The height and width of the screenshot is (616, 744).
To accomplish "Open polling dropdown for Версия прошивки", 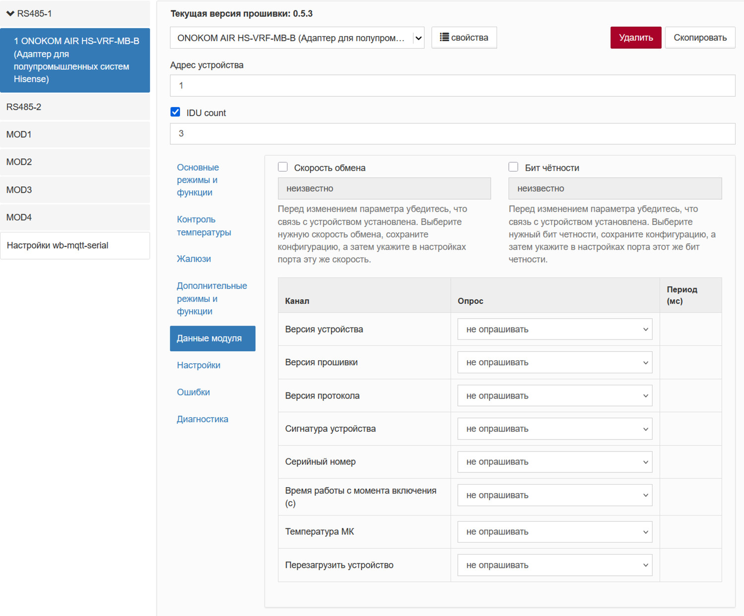I will [555, 363].
